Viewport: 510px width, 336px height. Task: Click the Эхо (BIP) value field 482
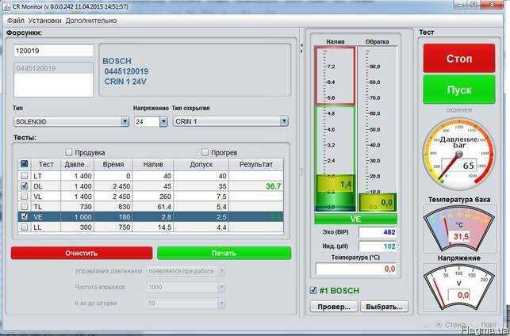pyautogui.click(x=378, y=232)
